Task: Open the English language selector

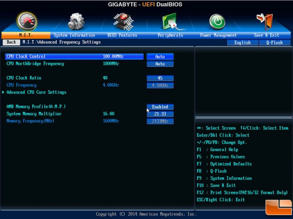Action: [x=243, y=42]
